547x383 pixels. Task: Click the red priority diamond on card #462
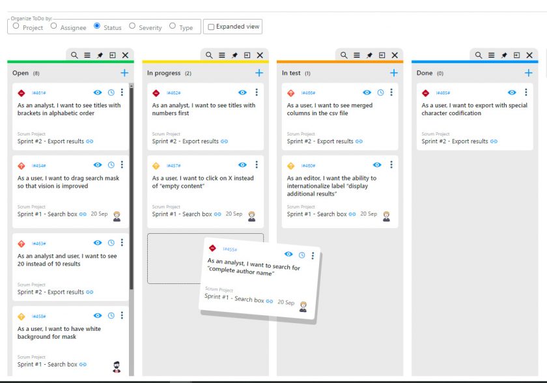[x=155, y=91]
